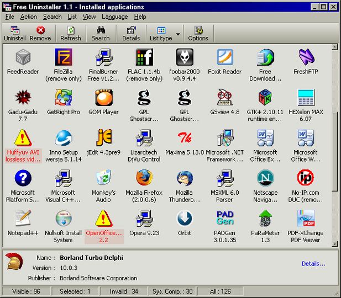This screenshot has width=341, height=298.
Task: Select the Mozilla Thunderbird icon
Action: [185, 178]
